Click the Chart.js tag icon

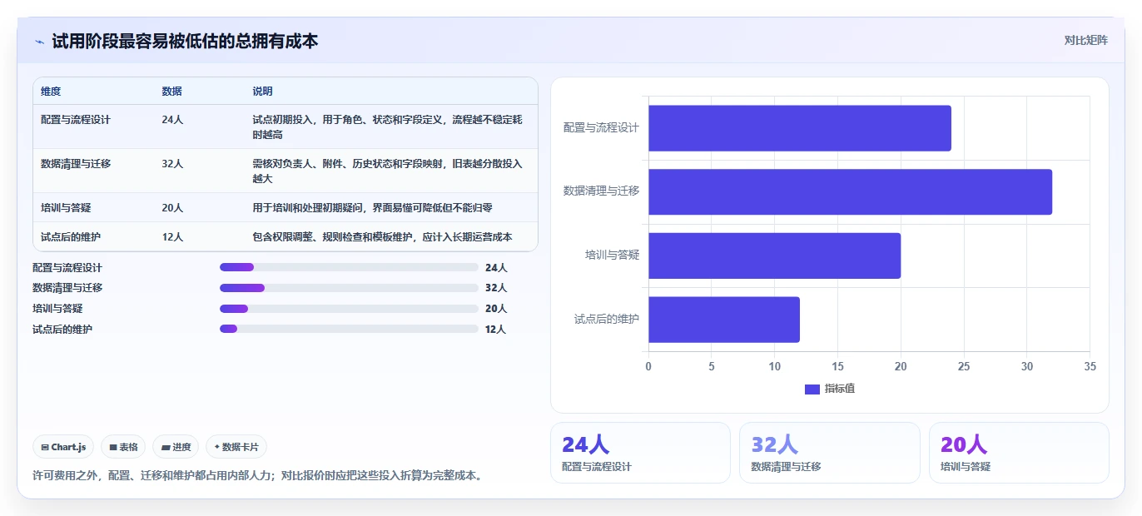pyautogui.click(x=45, y=447)
